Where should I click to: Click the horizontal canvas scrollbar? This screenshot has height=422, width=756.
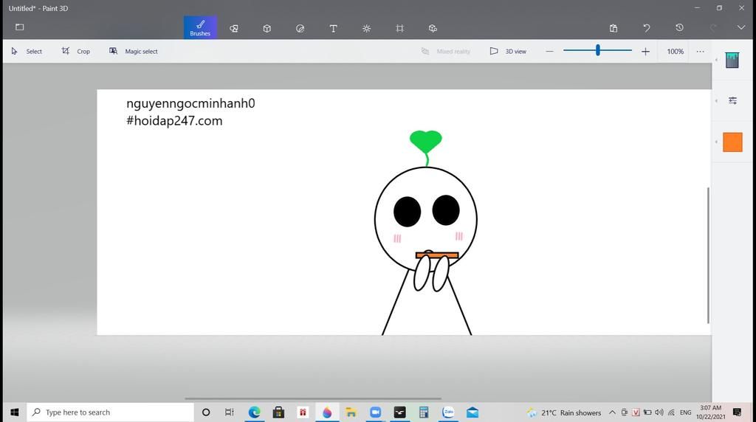coord(313,398)
